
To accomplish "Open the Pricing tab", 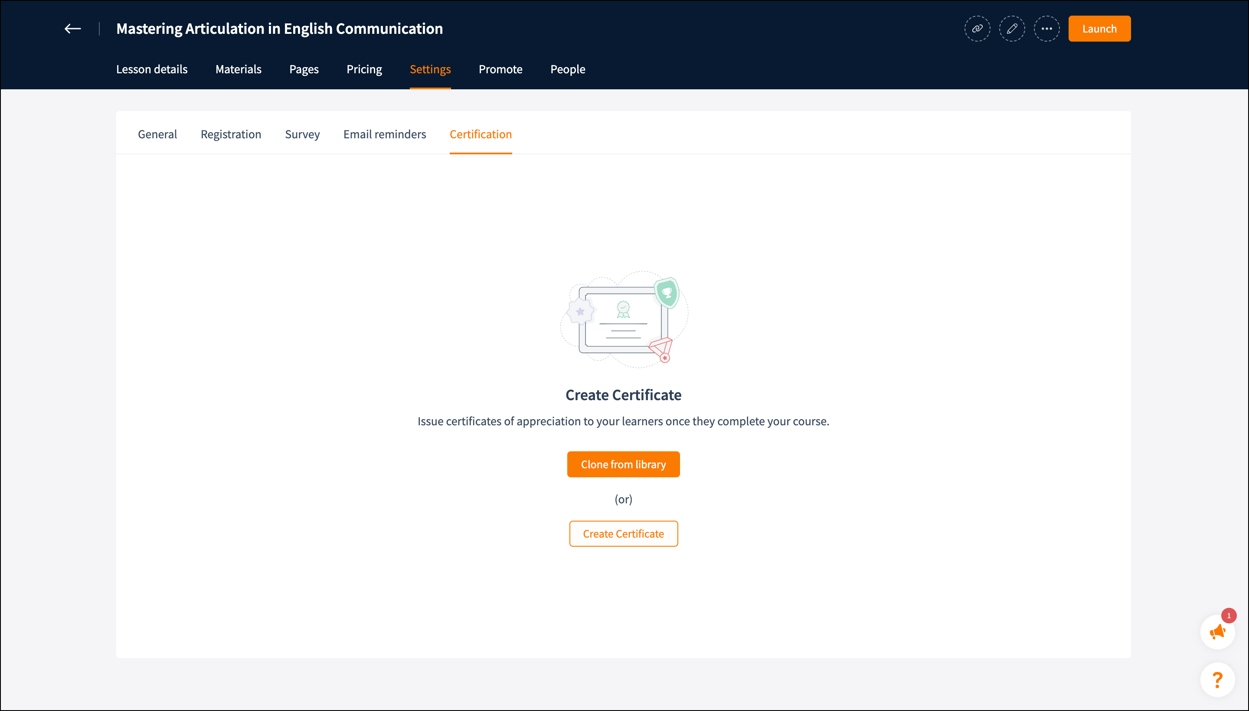I will point(364,69).
